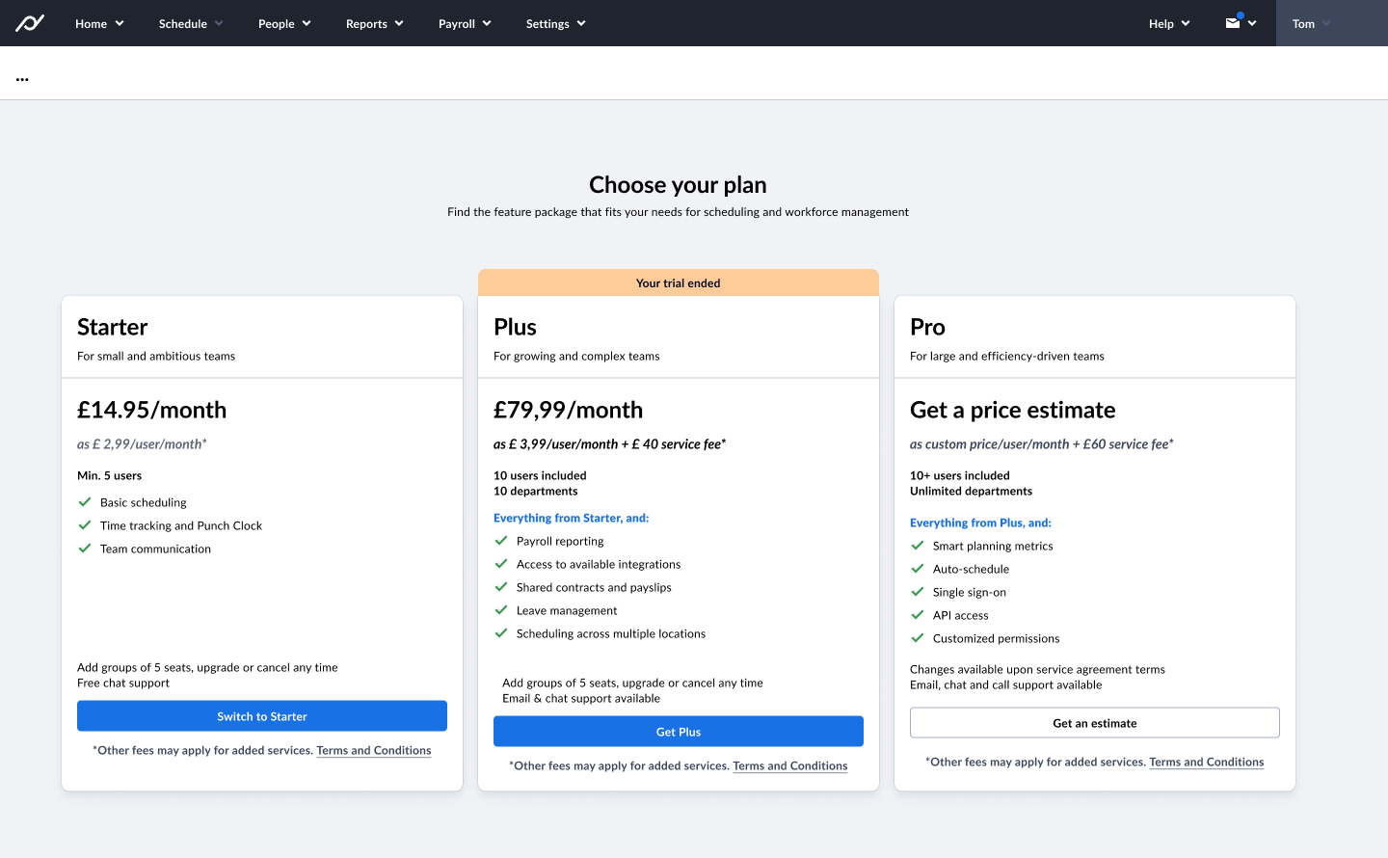Click checkmark icon beside Single sign-on
Image resolution: width=1388 pixels, height=858 pixels.
918,592
